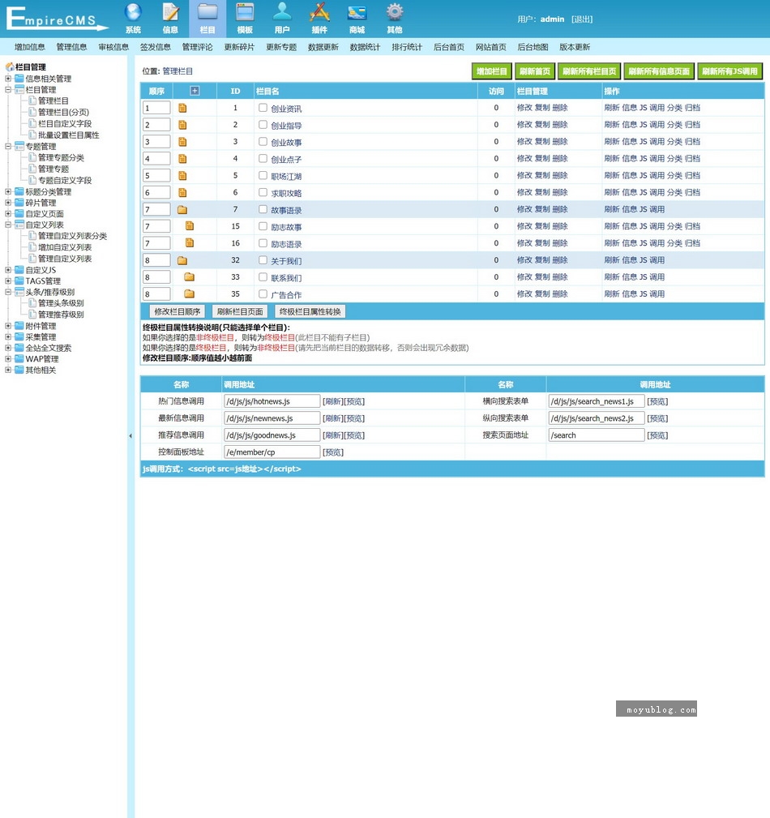Viewport: 770px width, 818px height.
Task: Click the folder icon in 广告合作 row
Action: pos(190,294)
